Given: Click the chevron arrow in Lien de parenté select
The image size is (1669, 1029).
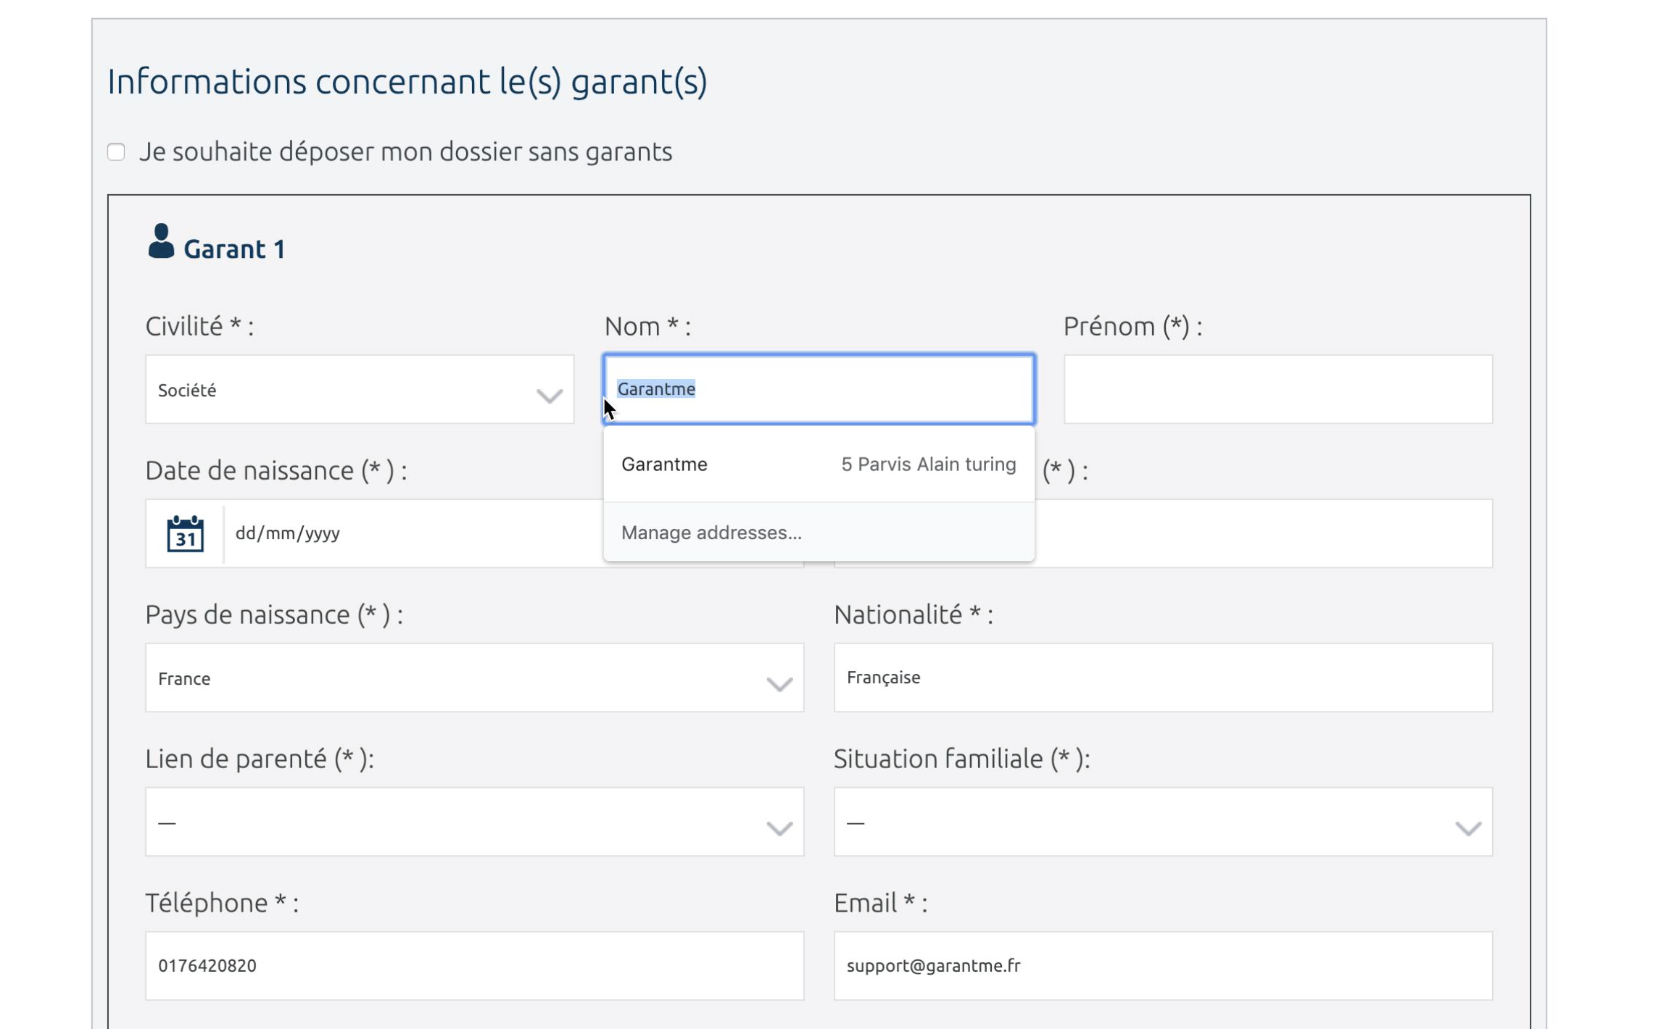Looking at the screenshot, I should coord(779,828).
